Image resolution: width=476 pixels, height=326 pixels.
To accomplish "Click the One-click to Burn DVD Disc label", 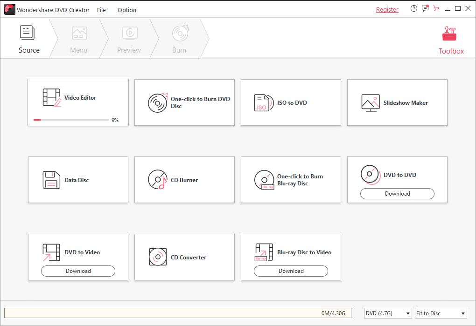I will click(200, 102).
